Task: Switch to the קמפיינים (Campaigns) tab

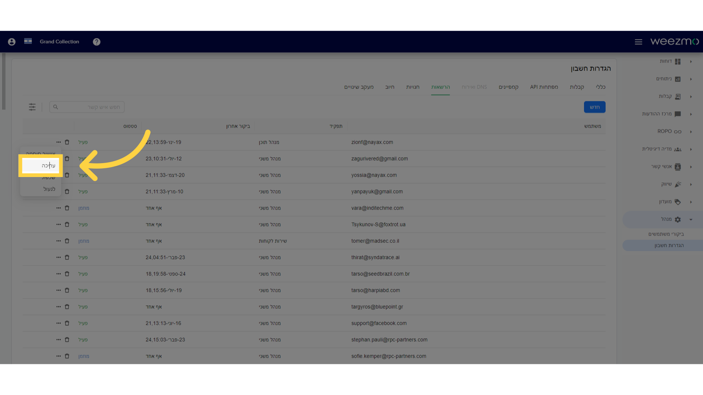Action: 509,87
